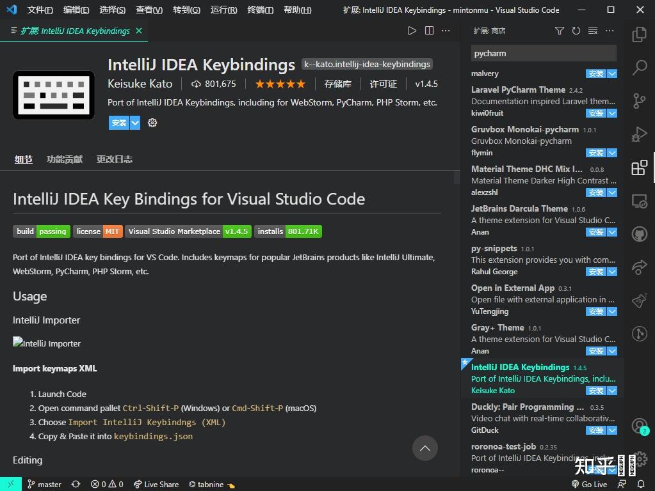Install the Laravel PyCharm Theme extension
Image resolution: width=655 pixels, height=491 pixels.
coord(596,113)
